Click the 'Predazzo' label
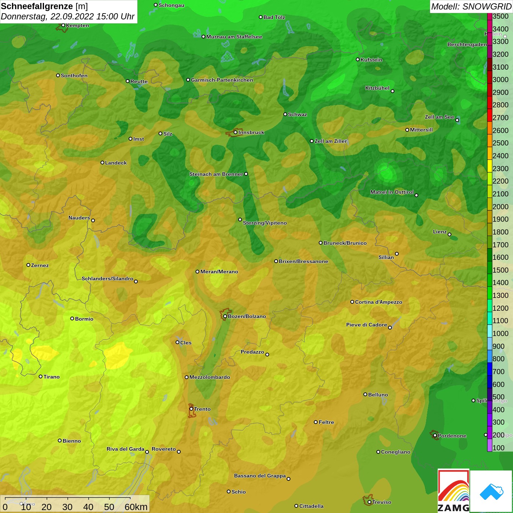Viewport: 513px width, 513px height. pos(252,352)
